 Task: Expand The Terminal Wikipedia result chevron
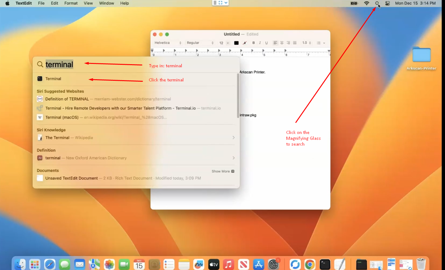click(234, 138)
